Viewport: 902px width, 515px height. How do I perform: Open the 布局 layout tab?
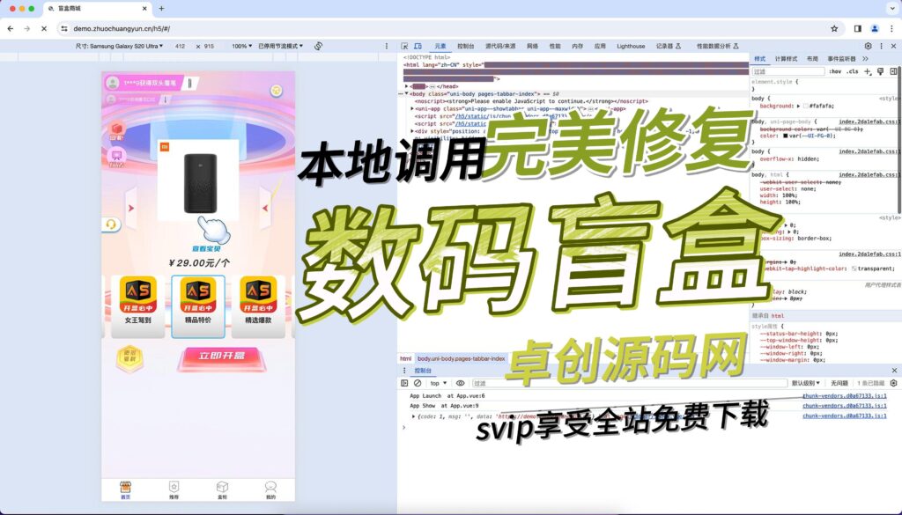(x=812, y=59)
